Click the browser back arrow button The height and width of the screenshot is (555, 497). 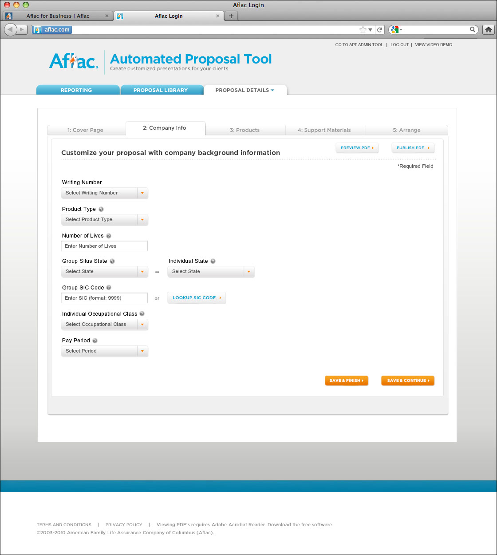click(x=10, y=30)
